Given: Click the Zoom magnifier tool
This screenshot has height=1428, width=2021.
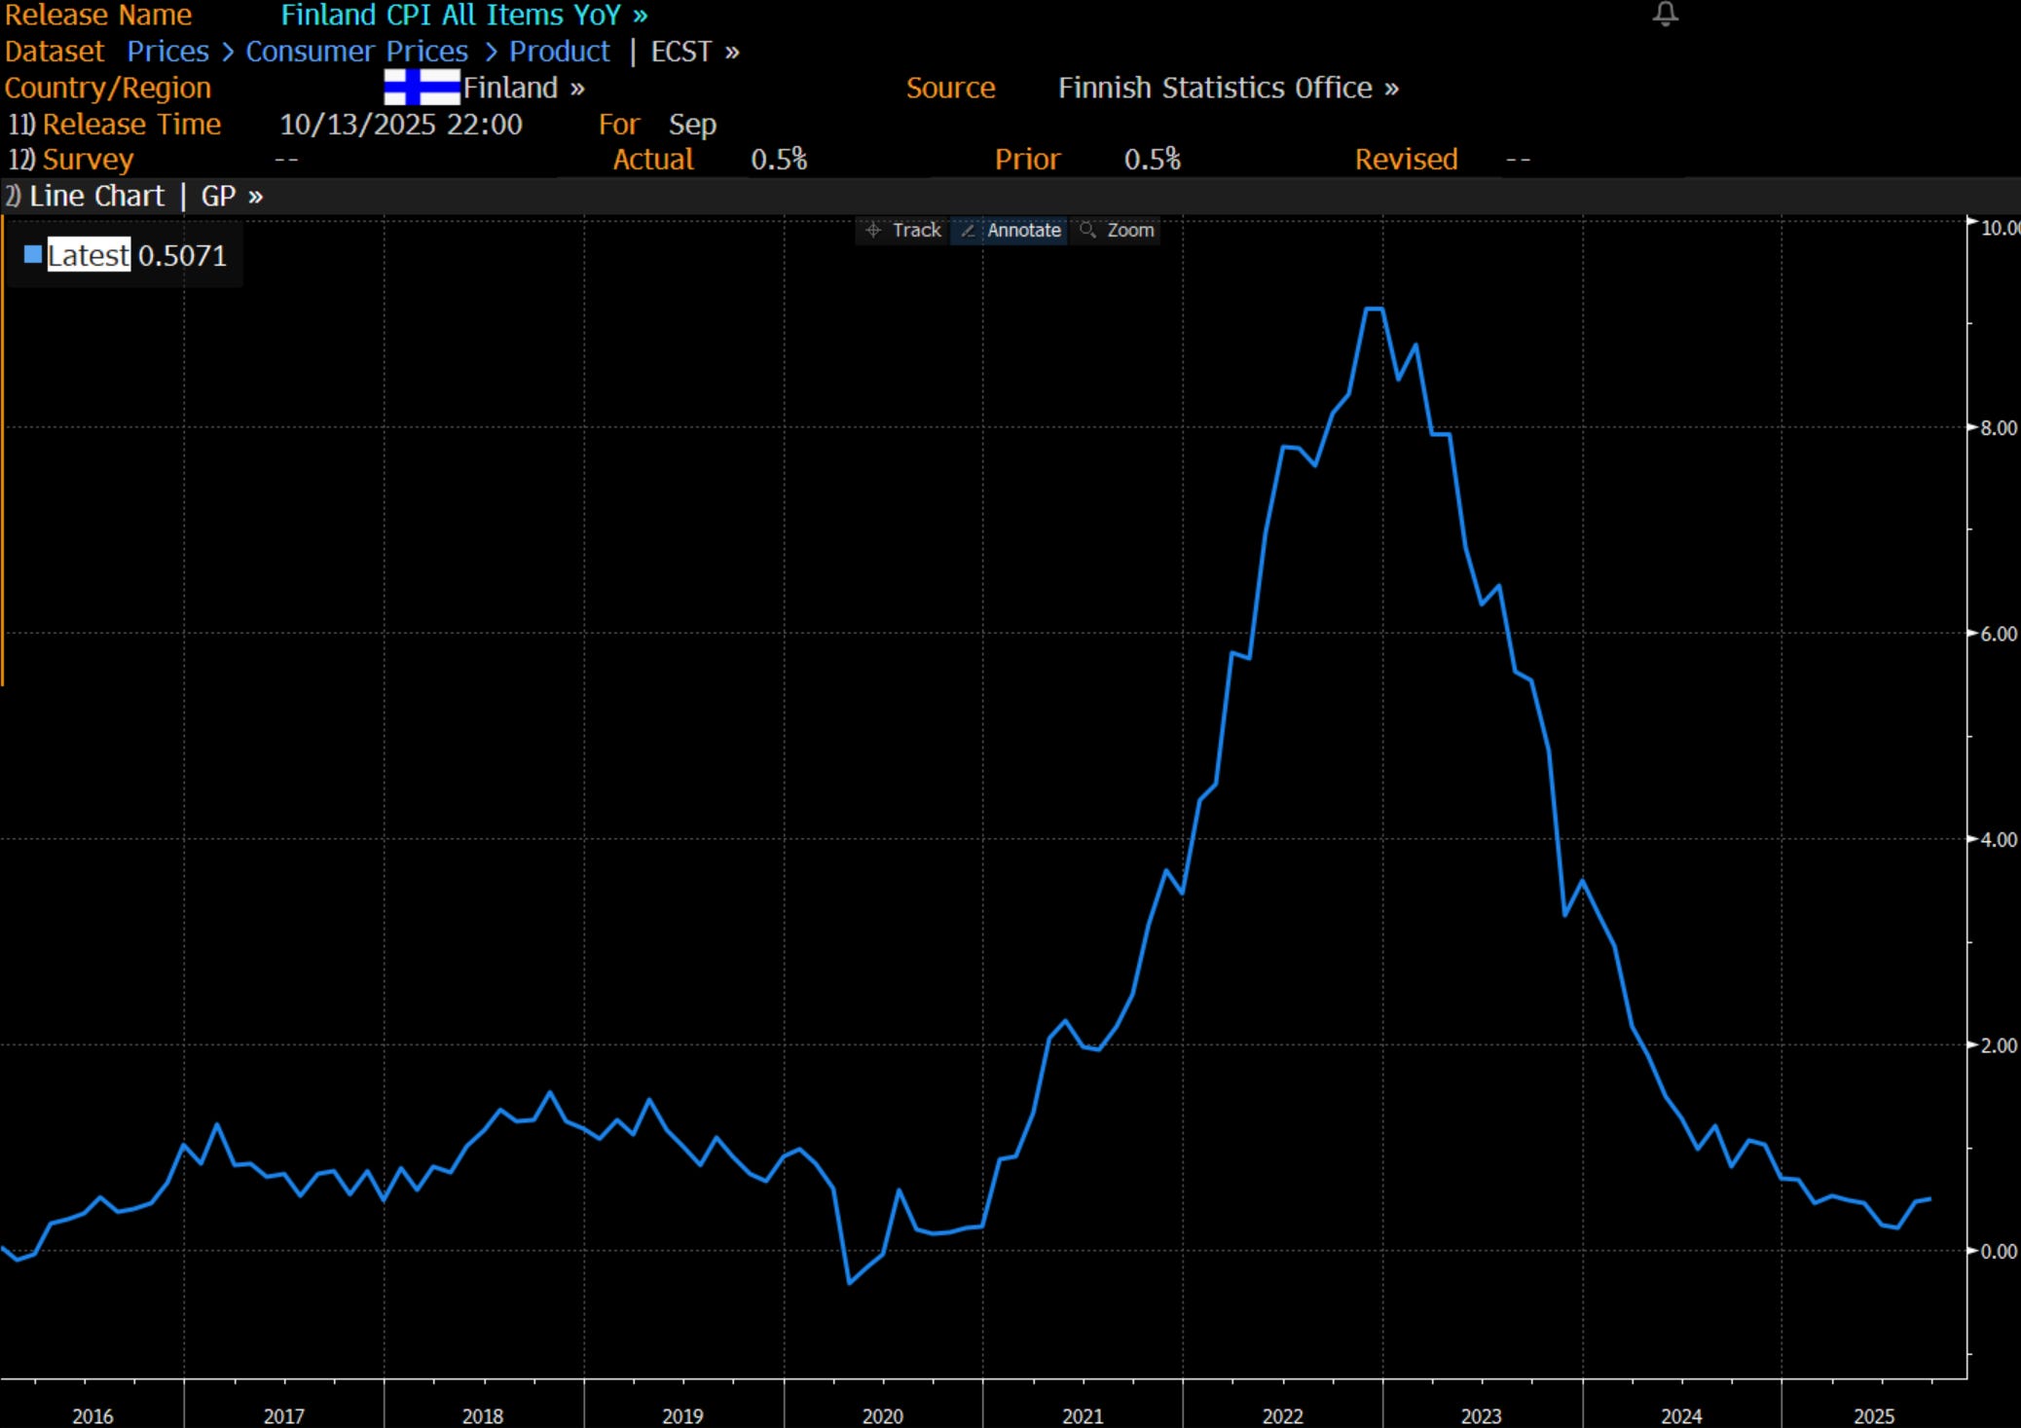Looking at the screenshot, I should point(1118,231).
